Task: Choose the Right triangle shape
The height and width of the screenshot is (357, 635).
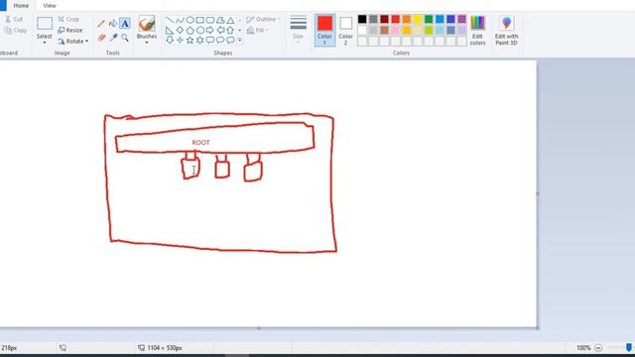Action: coord(170,30)
